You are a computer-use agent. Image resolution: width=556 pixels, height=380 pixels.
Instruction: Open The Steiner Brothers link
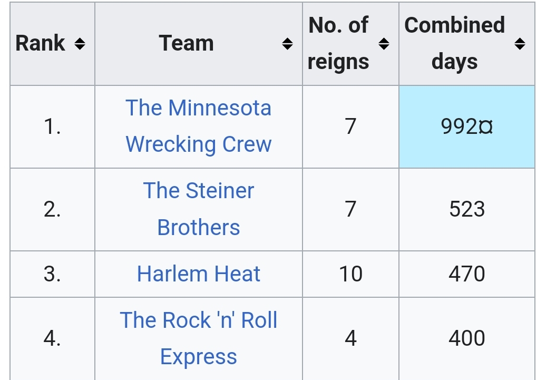[x=199, y=209]
